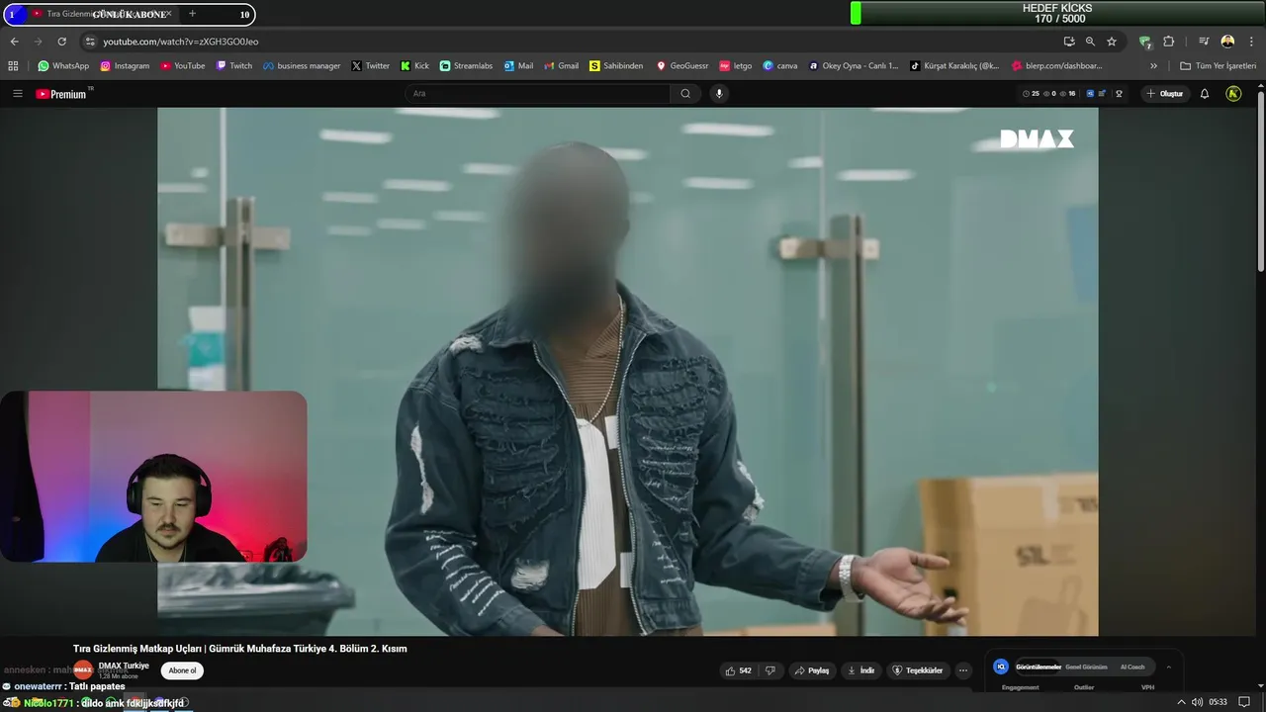
Task: Select the Görüntülenmeler tab
Action: 1038,667
